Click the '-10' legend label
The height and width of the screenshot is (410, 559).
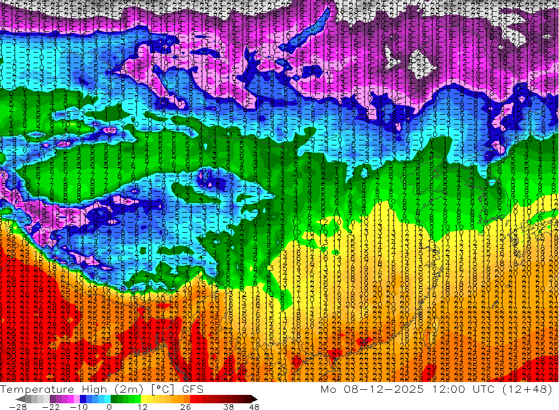(x=79, y=407)
